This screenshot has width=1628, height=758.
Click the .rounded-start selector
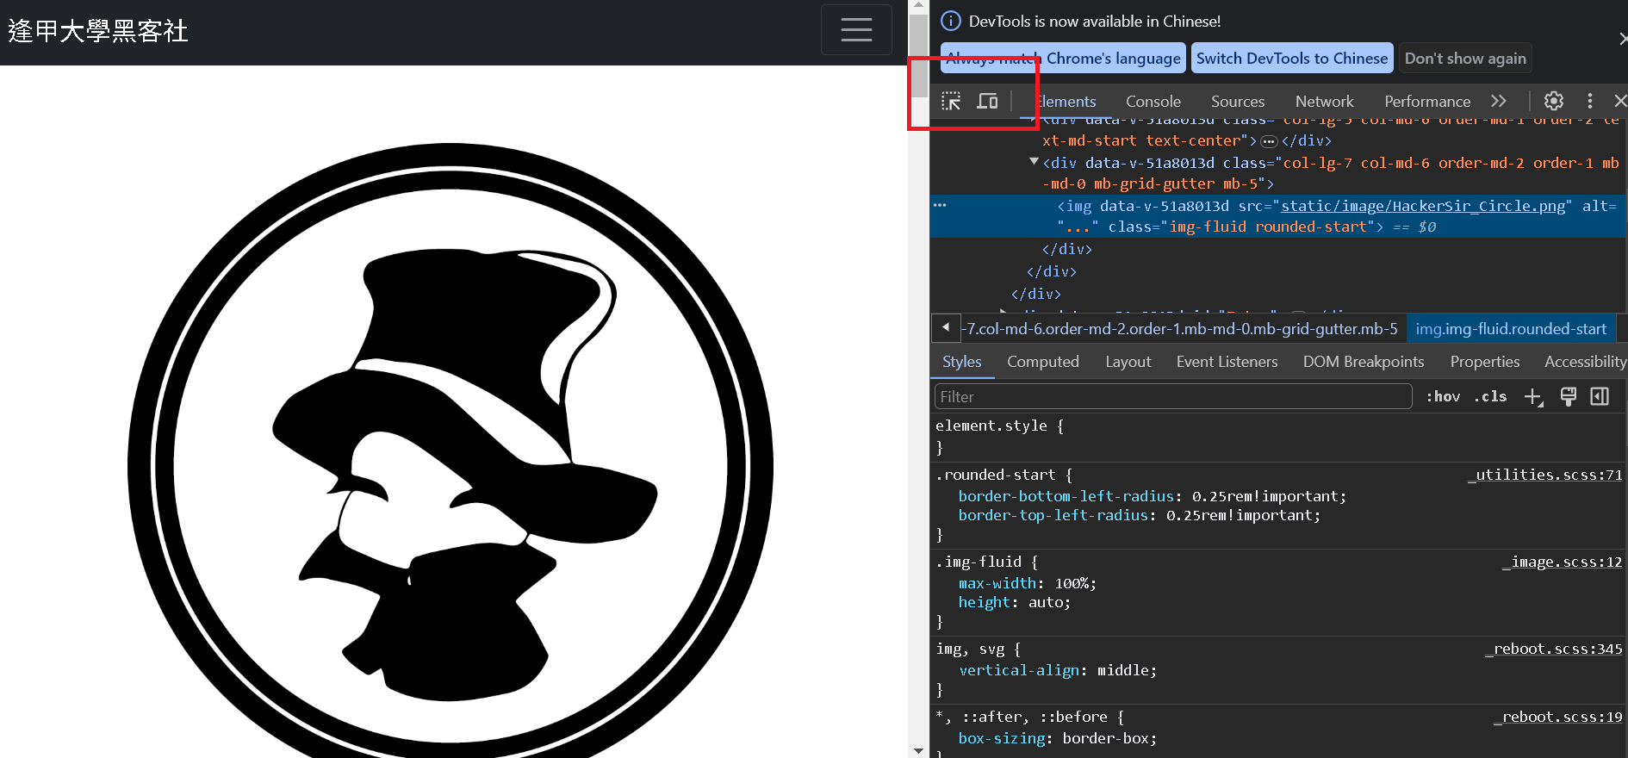(x=995, y=475)
